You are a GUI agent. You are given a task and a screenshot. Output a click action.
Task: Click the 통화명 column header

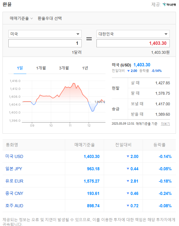coord(12,145)
